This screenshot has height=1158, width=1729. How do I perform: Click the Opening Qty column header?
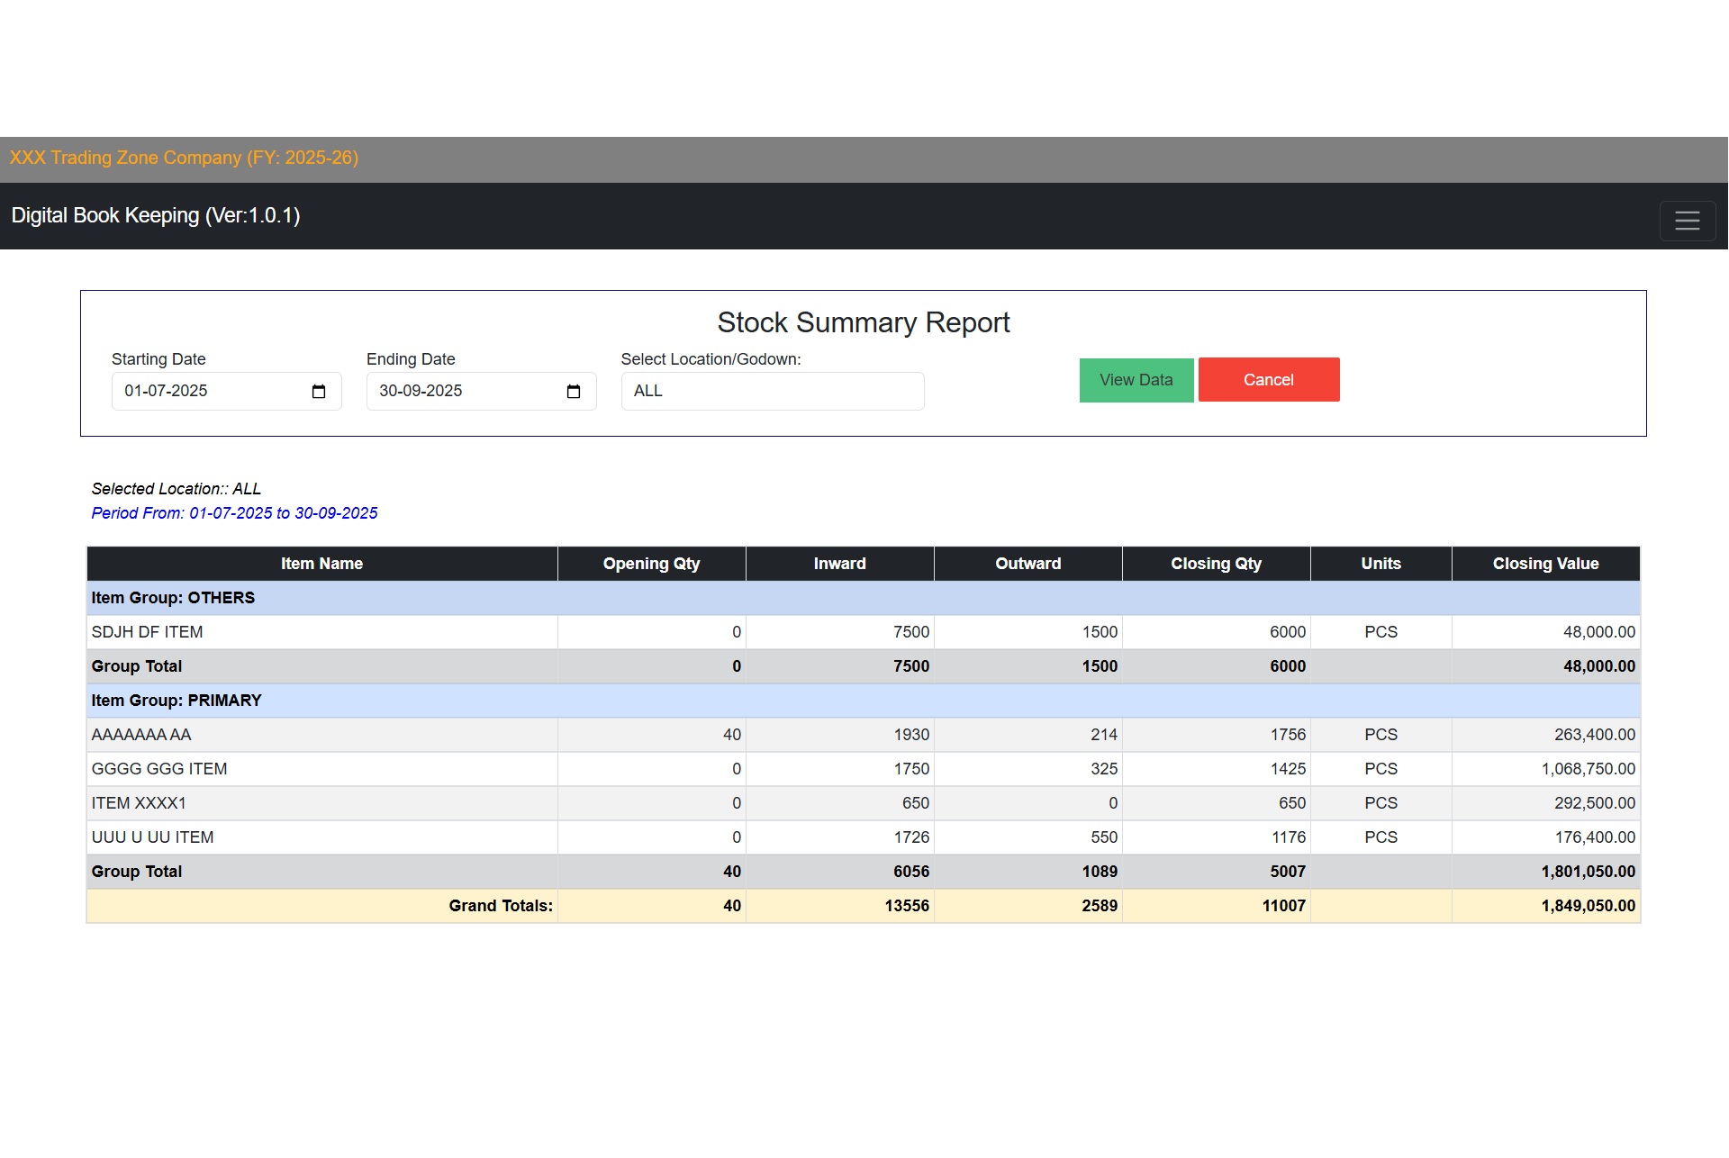(651, 564)
